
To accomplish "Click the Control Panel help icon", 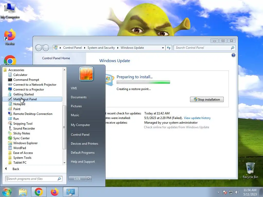I will 233,55.
